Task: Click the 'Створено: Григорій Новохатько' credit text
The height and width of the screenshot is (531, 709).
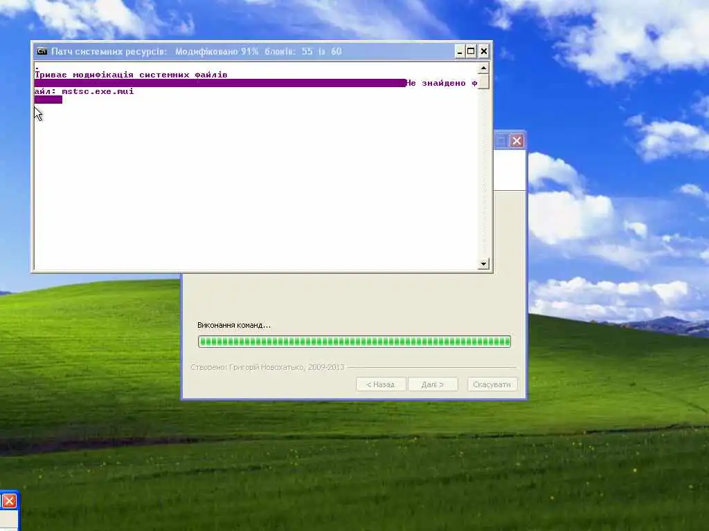Action: (268, 367)
